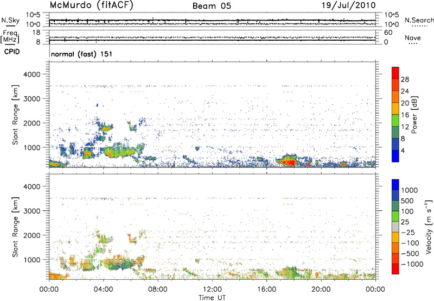Screen dimensions: 434x301
Task: Click the gray swatch of Velocity colorbar
Action: tap(395, 227)
